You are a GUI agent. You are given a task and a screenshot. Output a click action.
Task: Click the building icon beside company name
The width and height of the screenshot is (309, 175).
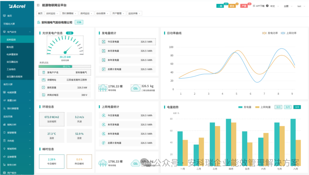coord(39,22)
